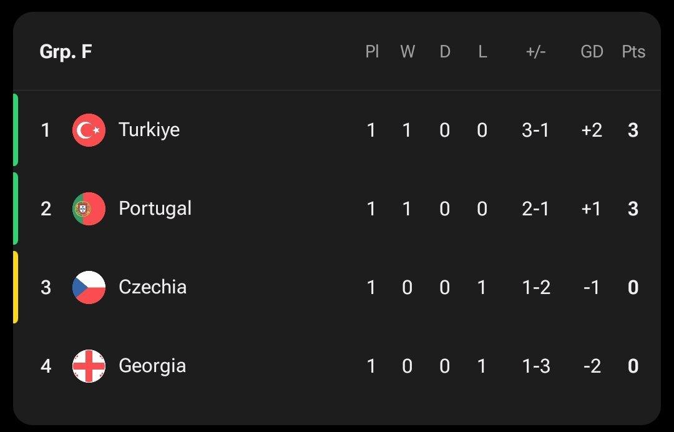Click the +/- column header

[535, 52]
